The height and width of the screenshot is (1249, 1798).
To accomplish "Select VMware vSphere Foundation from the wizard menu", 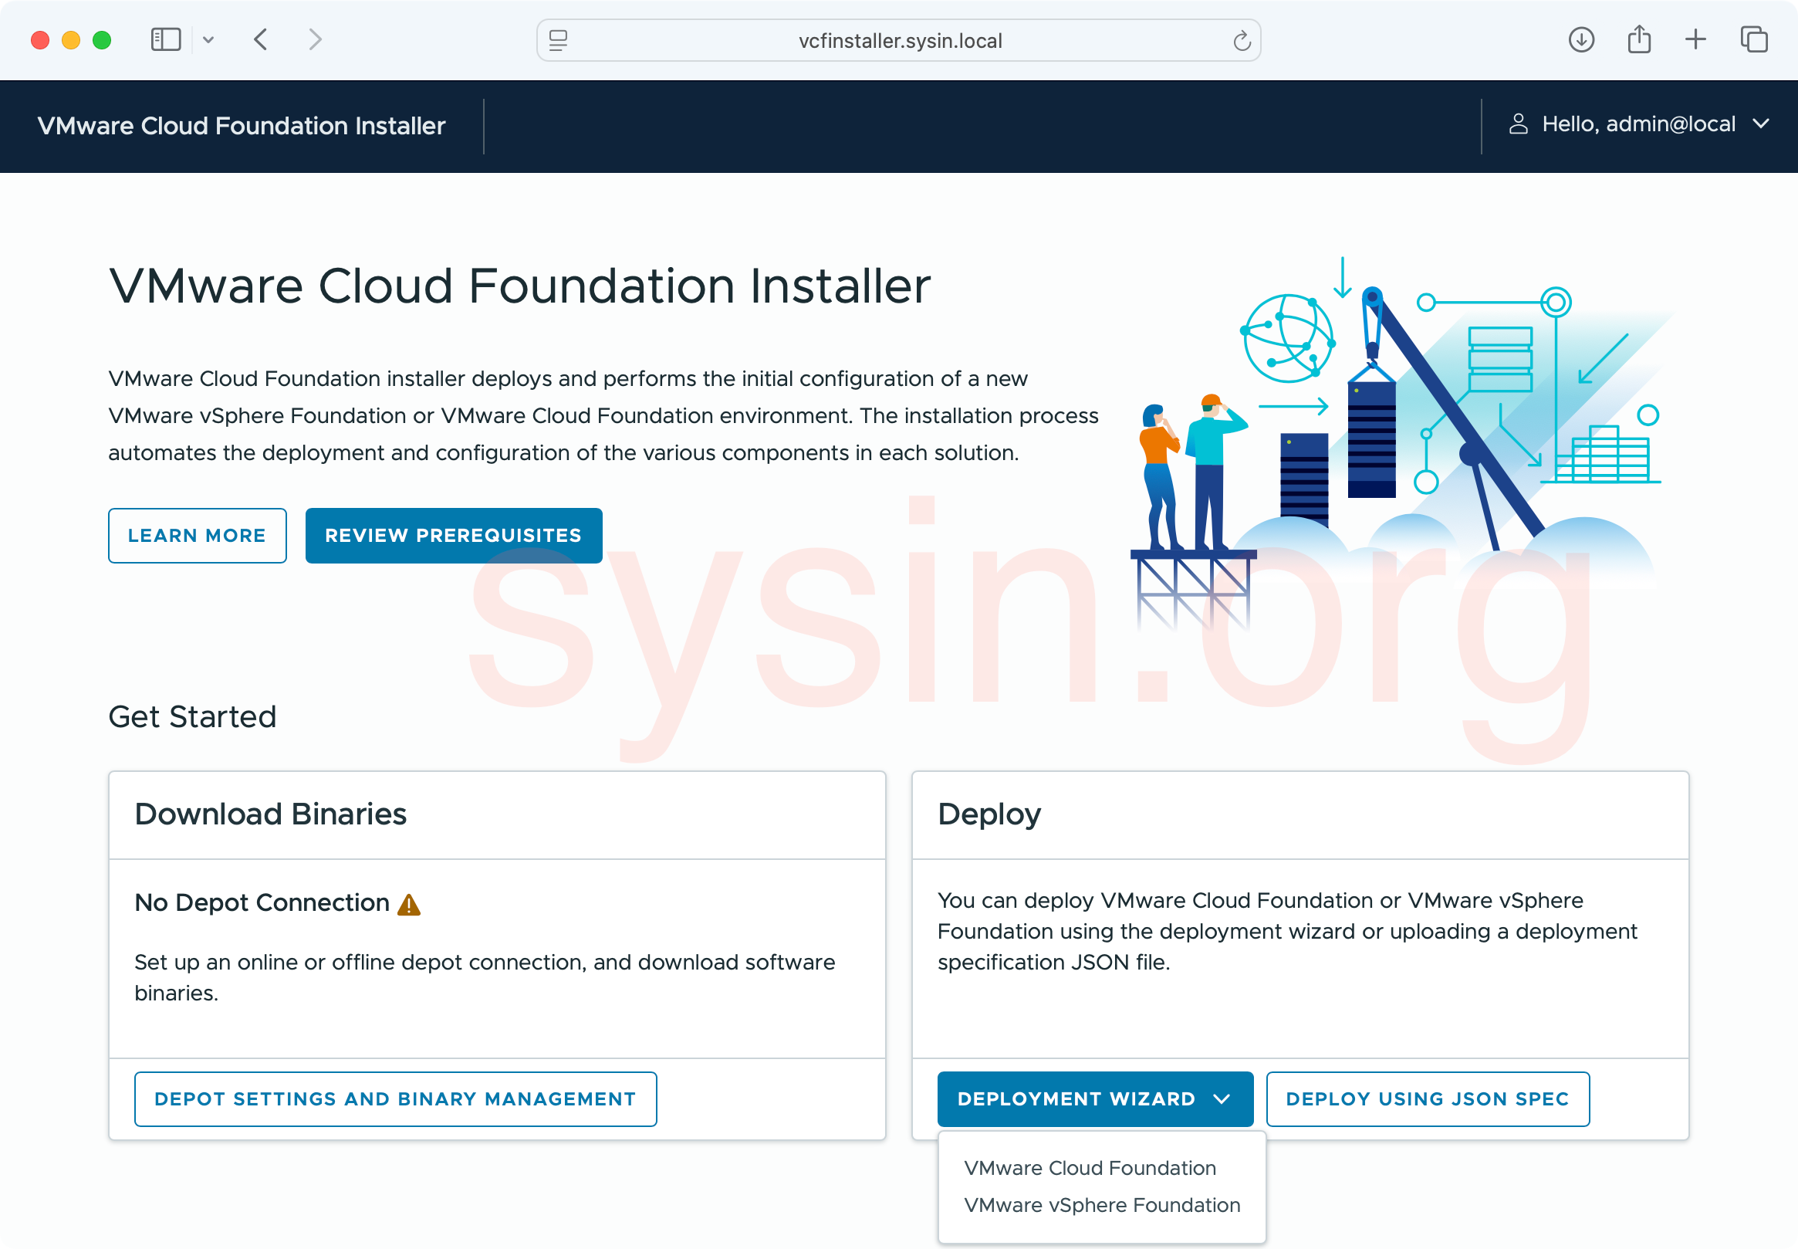I will (1103, 1205).
